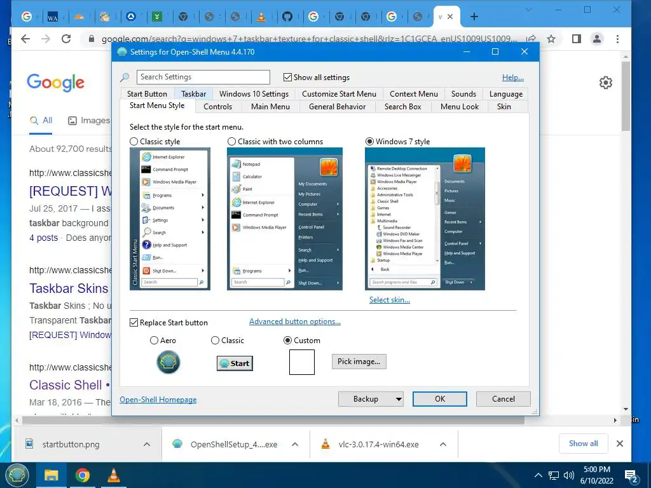Reload the Google search page
The height and width of the screenshot is (488, 651).
[66, 39]
